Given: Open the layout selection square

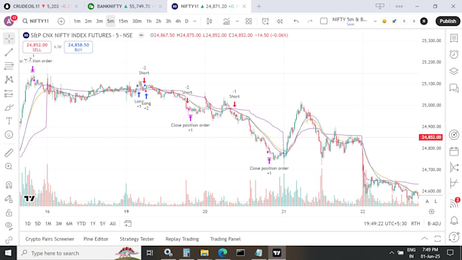Looking at the screenshot, I should (x=323, y=21).
